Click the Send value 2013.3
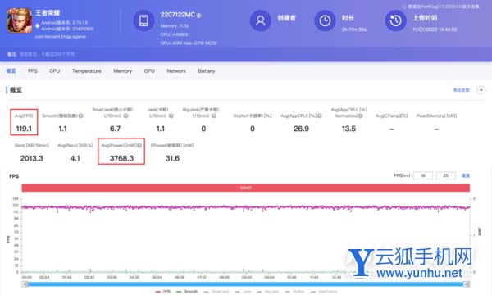The width and height of the screenshot is (492, 295). [x=32, y=158]
